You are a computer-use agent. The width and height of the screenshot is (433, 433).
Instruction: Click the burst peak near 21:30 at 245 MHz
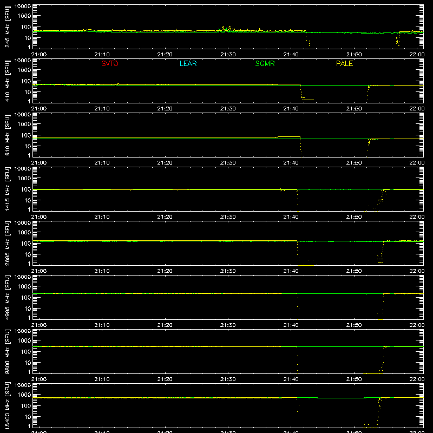click(226, 29)
